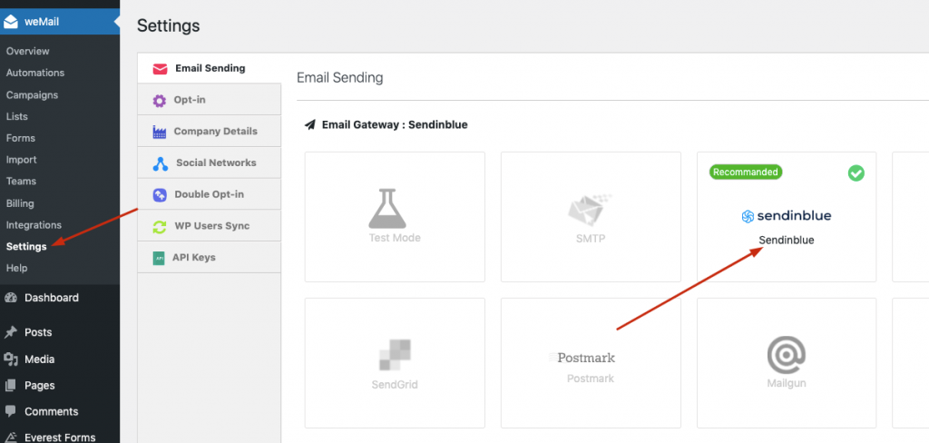The image size is (929, 443).
Task: Open the Posts menu
Action: click(38, 332)
